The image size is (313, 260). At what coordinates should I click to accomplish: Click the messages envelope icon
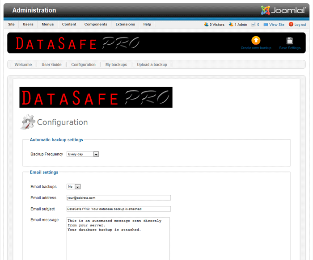coord(254,25)
